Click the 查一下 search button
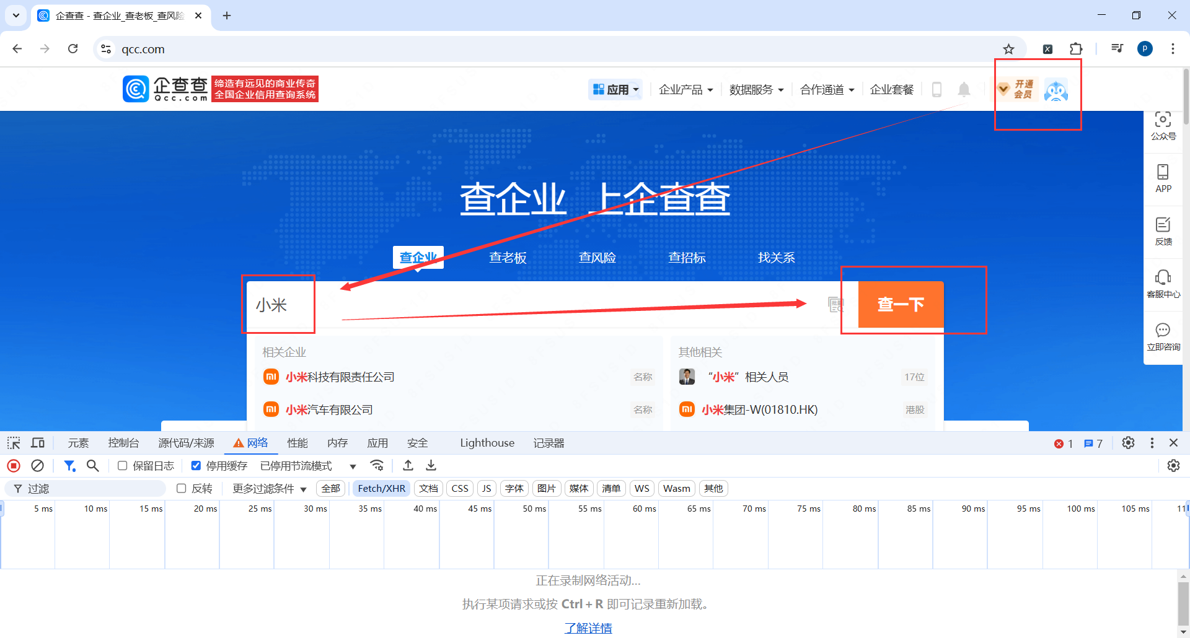Image resolution: width=1190 pixels, height=638 pixels. pyautogui.click(x=901, y=304)
